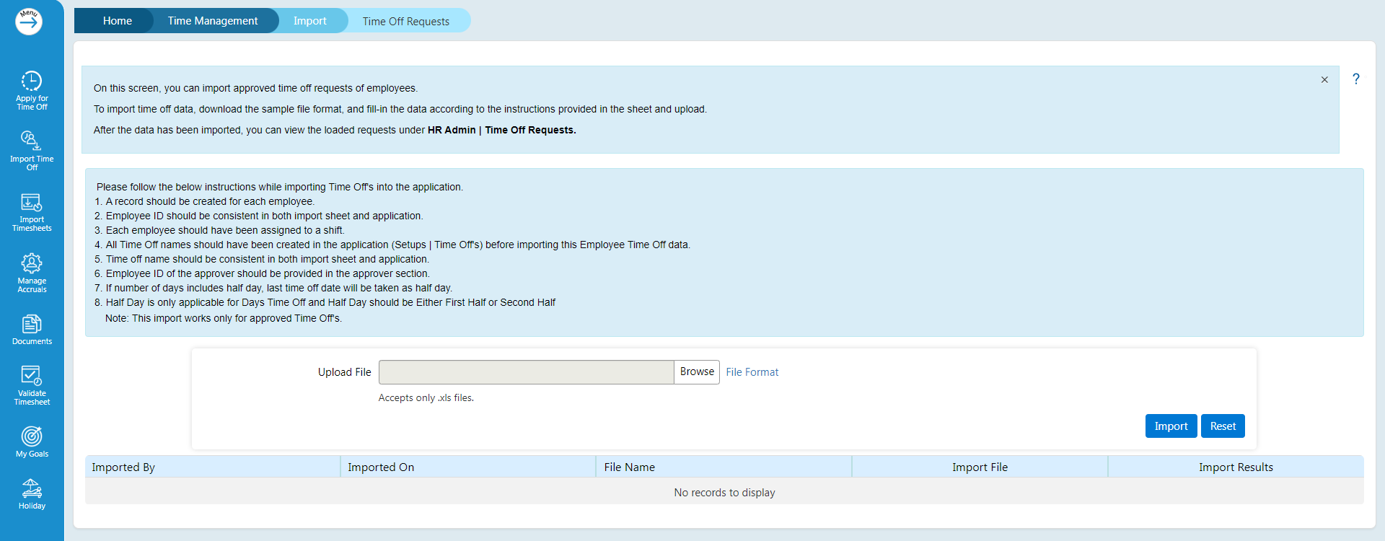
Task: Select Validate Timesheet icon
Action: [x=32, y=384]
